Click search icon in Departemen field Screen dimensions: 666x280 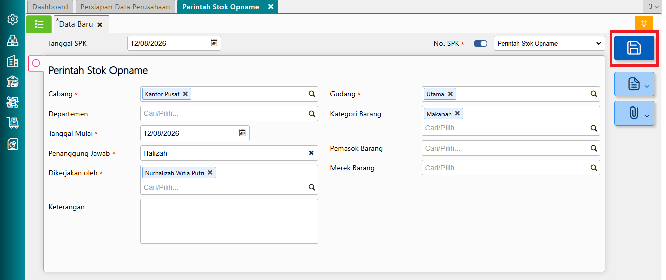tap(312, 114)
